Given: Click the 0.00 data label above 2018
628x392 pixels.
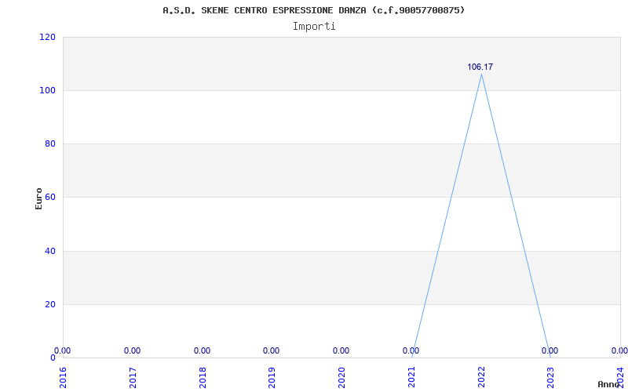Looking at the screenshot, I should point(202,350).
